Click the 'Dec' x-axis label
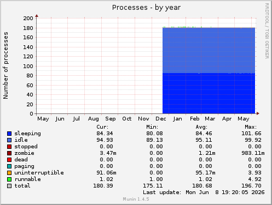This screenshot has width=272, height=205. tap(161, 119)
